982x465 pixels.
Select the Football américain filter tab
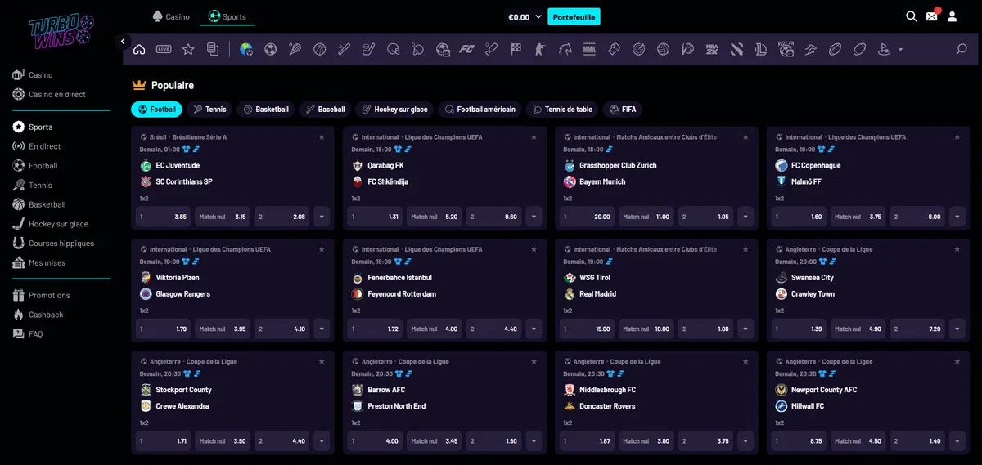point(480,109)
